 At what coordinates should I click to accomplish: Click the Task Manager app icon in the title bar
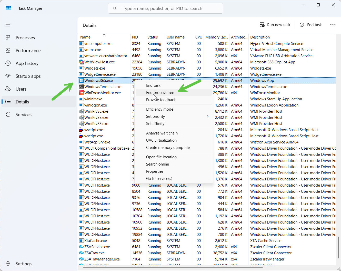[8, 8]
